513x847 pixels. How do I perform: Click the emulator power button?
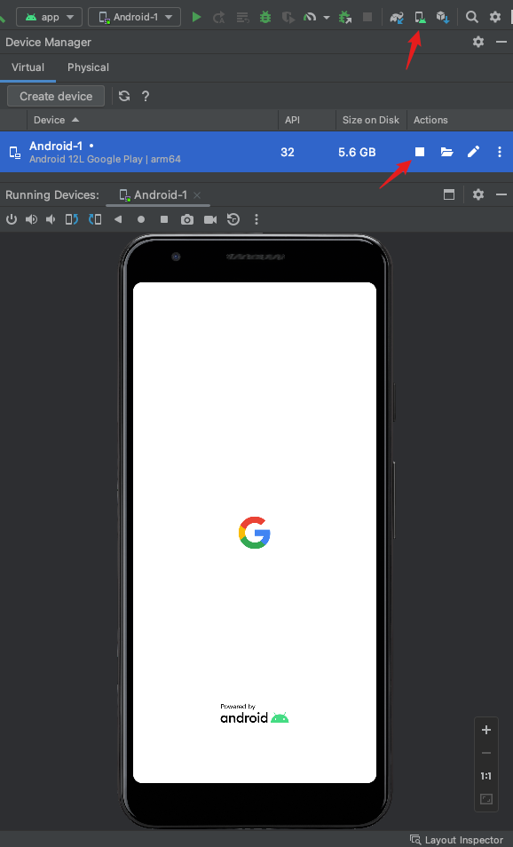point(12,219)
